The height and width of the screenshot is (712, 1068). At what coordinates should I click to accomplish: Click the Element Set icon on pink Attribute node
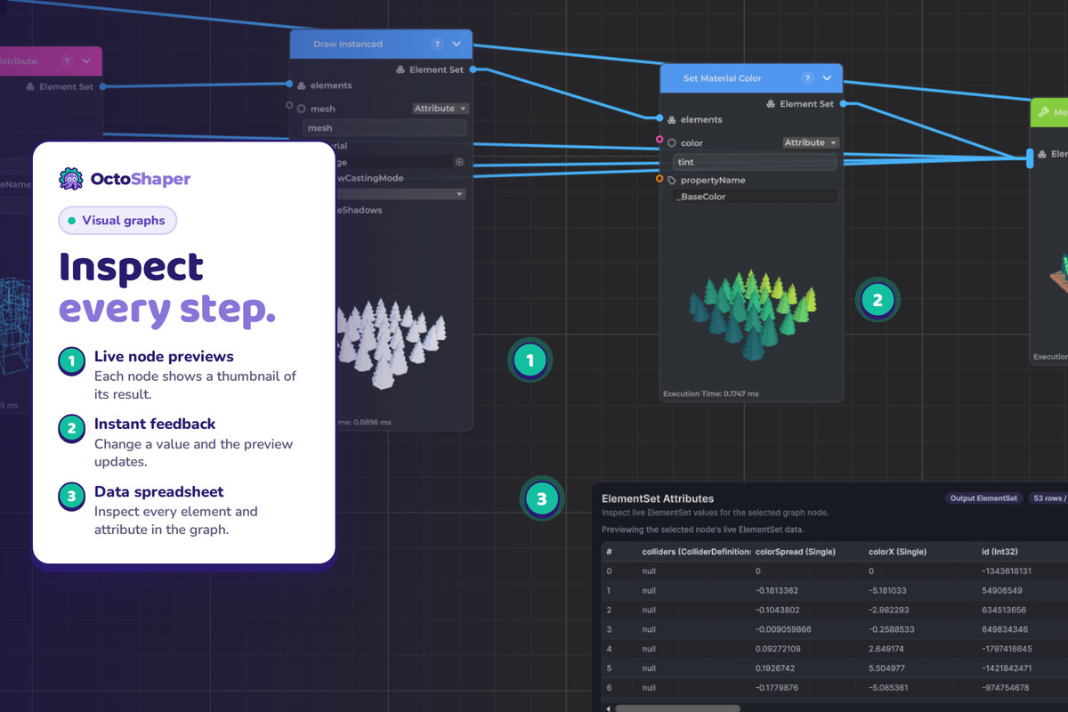pos(30,87)
